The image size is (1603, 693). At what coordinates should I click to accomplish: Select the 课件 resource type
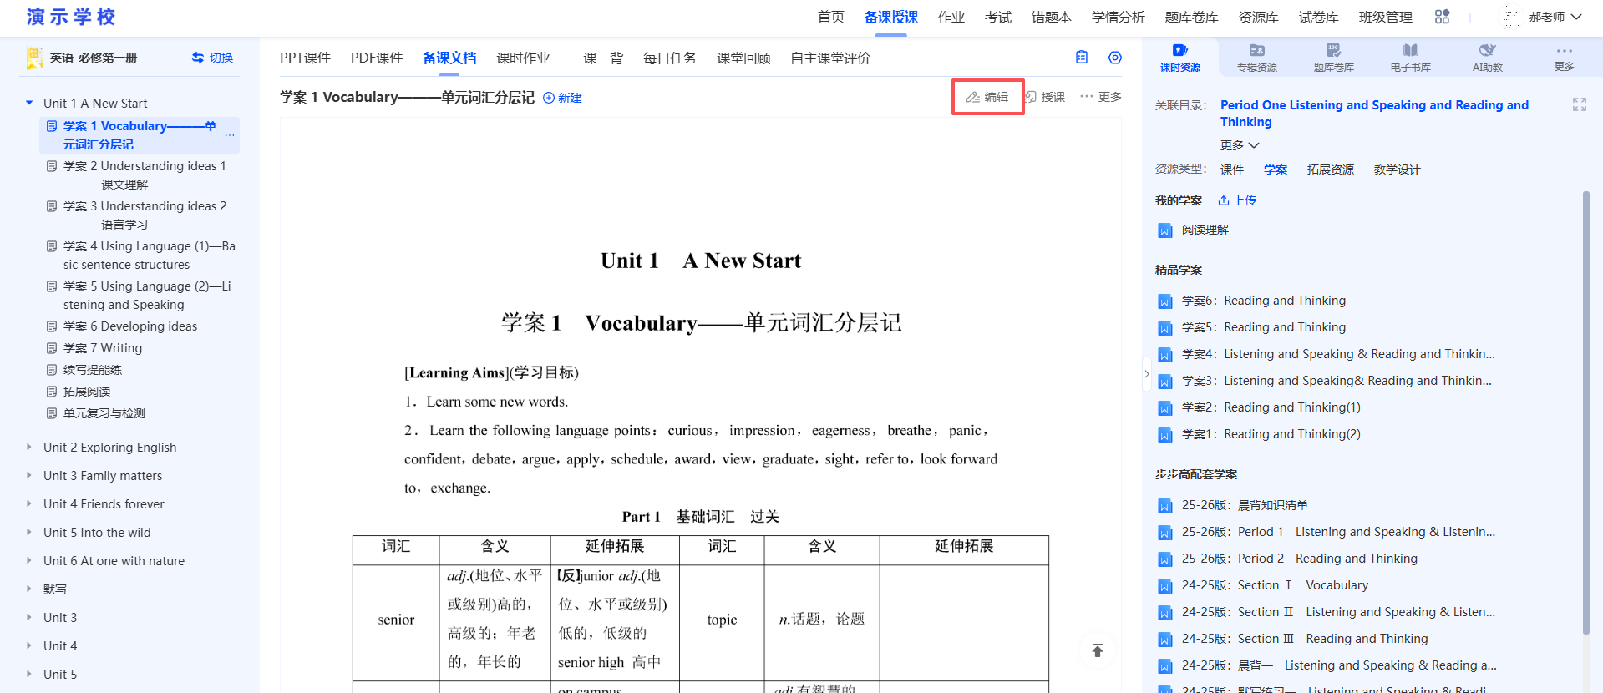(x=1231, y=169)
